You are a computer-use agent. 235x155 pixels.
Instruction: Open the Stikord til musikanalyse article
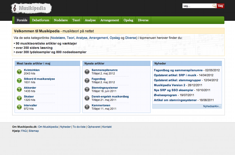(40, 79)
